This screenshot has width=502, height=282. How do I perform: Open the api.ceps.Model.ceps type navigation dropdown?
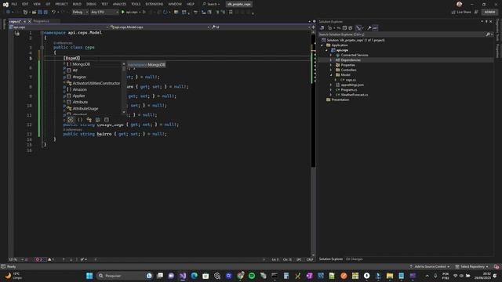(x=159, y=27)
